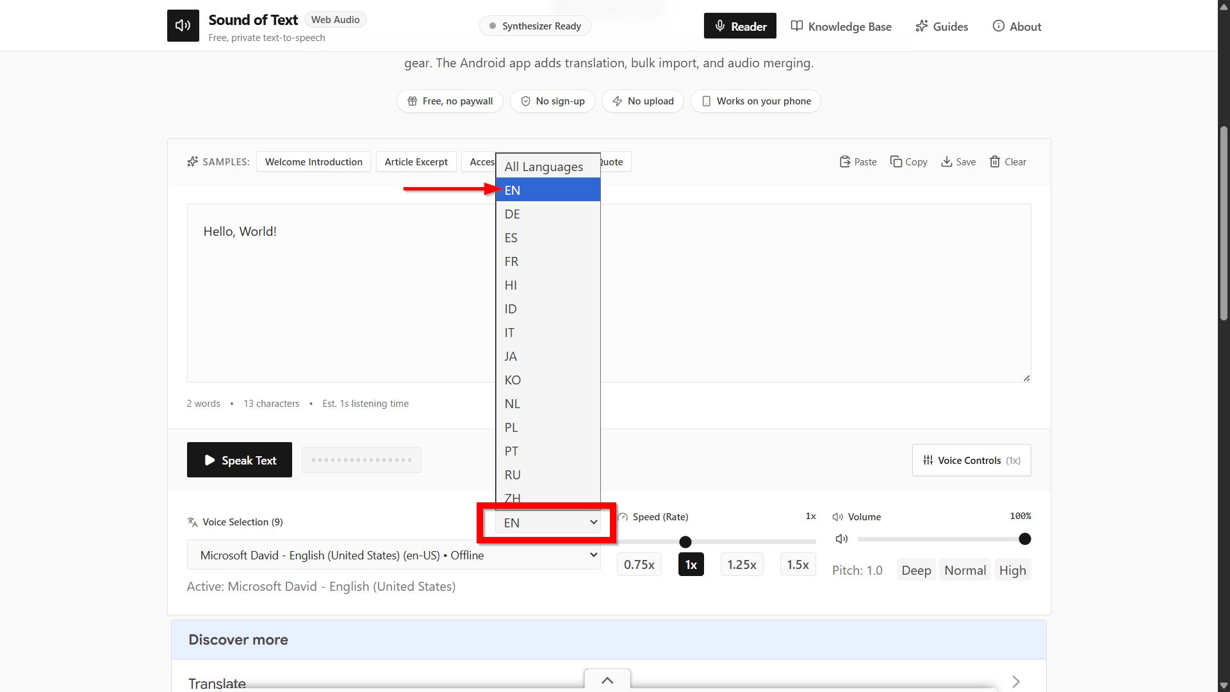The image size is (1230, 692).
Task: Click the Copy icon
Action: (896, 162)
